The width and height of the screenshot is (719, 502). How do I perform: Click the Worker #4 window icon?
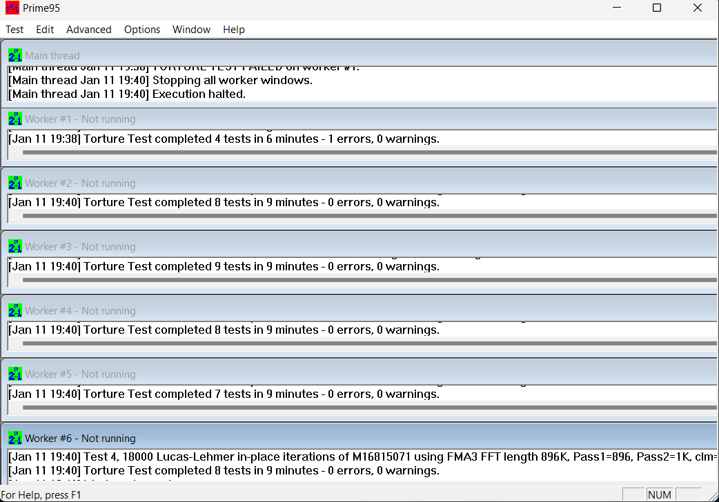[x=14, y=310]
